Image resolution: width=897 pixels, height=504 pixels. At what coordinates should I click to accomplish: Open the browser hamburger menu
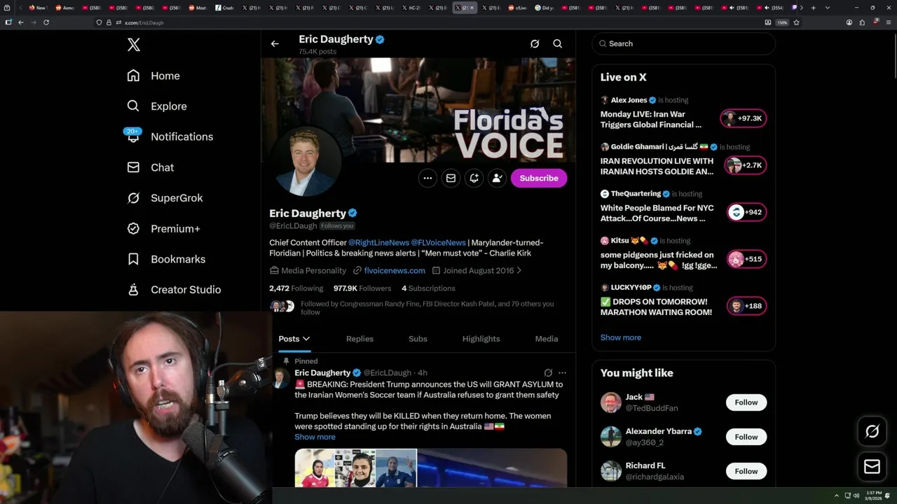pyautogui.click(x=888, y=22)
